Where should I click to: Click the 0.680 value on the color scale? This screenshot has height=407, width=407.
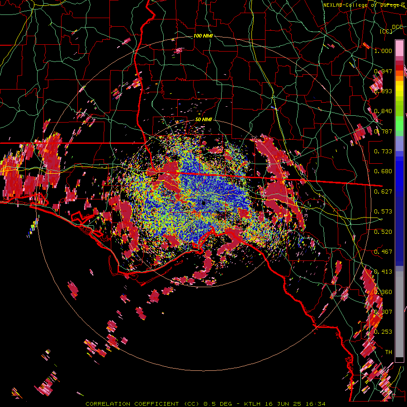click(x=383, y=171)
